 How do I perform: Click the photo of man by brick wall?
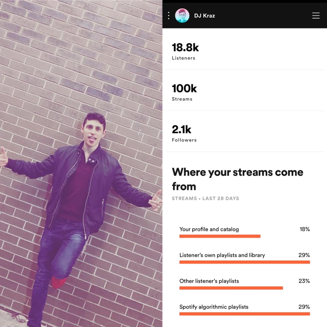[81, 163]
